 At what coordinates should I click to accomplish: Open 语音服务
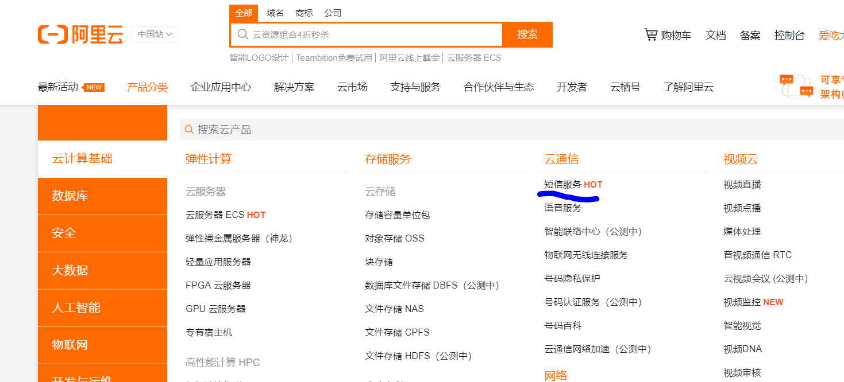(x=563, y=208)
